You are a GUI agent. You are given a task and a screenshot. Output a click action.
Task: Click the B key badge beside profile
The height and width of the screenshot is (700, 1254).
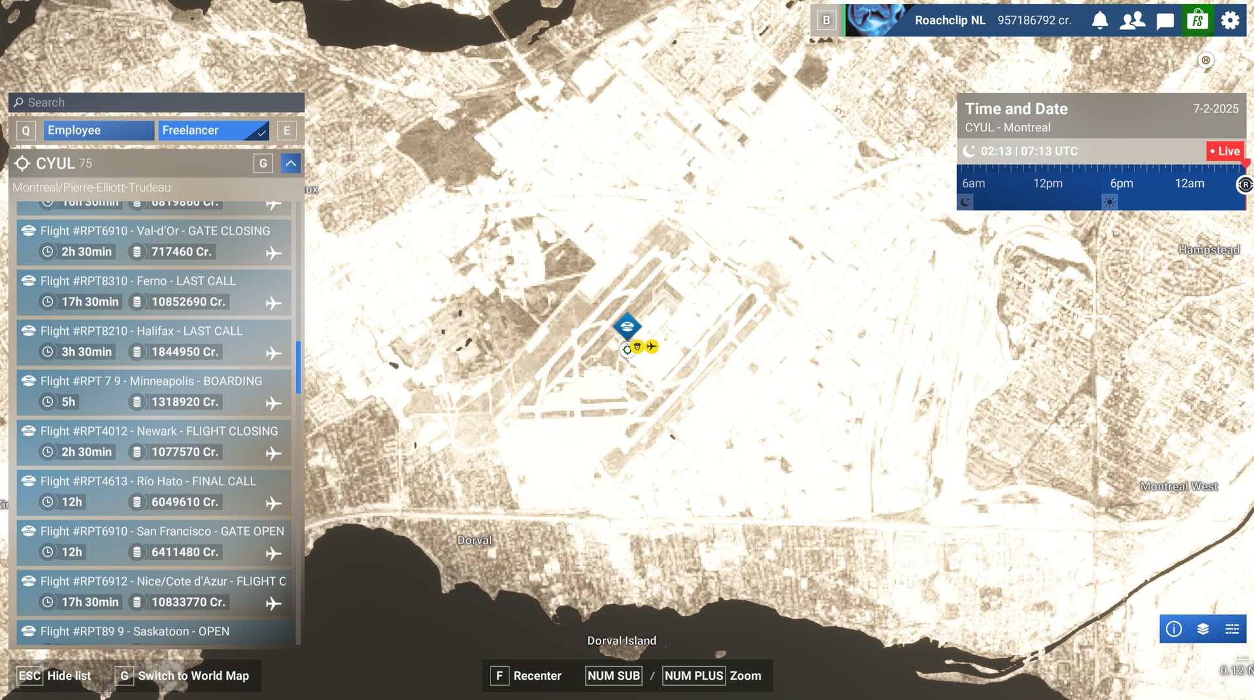coord(826,20)
